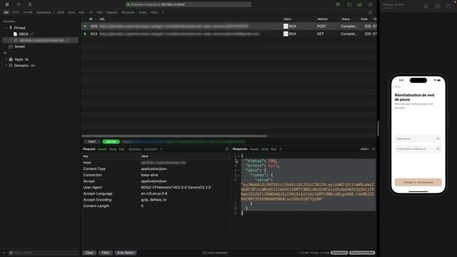The width and height of the screenshot is (457, 257).
Task: Click the green 200 OK status badge
Action: coord(111,141)
